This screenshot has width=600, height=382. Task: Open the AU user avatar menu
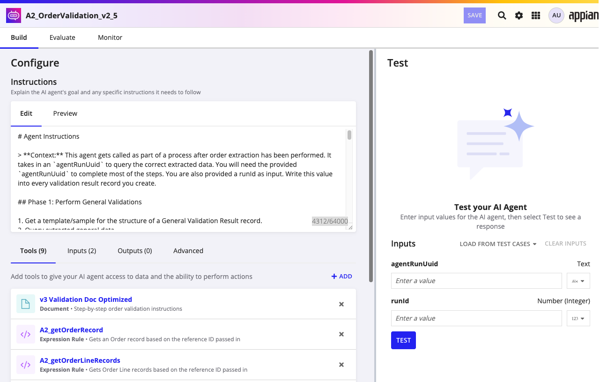point(556,15)
